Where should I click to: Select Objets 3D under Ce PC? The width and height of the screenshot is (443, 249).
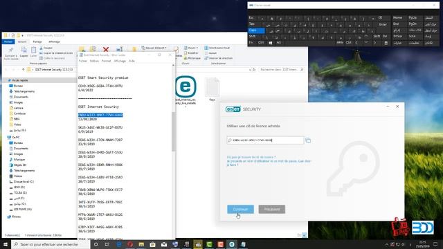point(17,165)
